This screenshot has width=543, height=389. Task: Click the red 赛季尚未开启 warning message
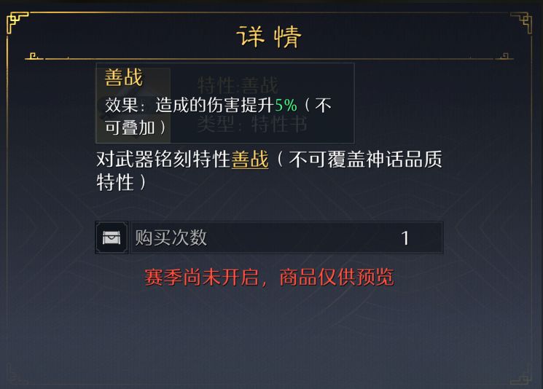pos(269,278)
